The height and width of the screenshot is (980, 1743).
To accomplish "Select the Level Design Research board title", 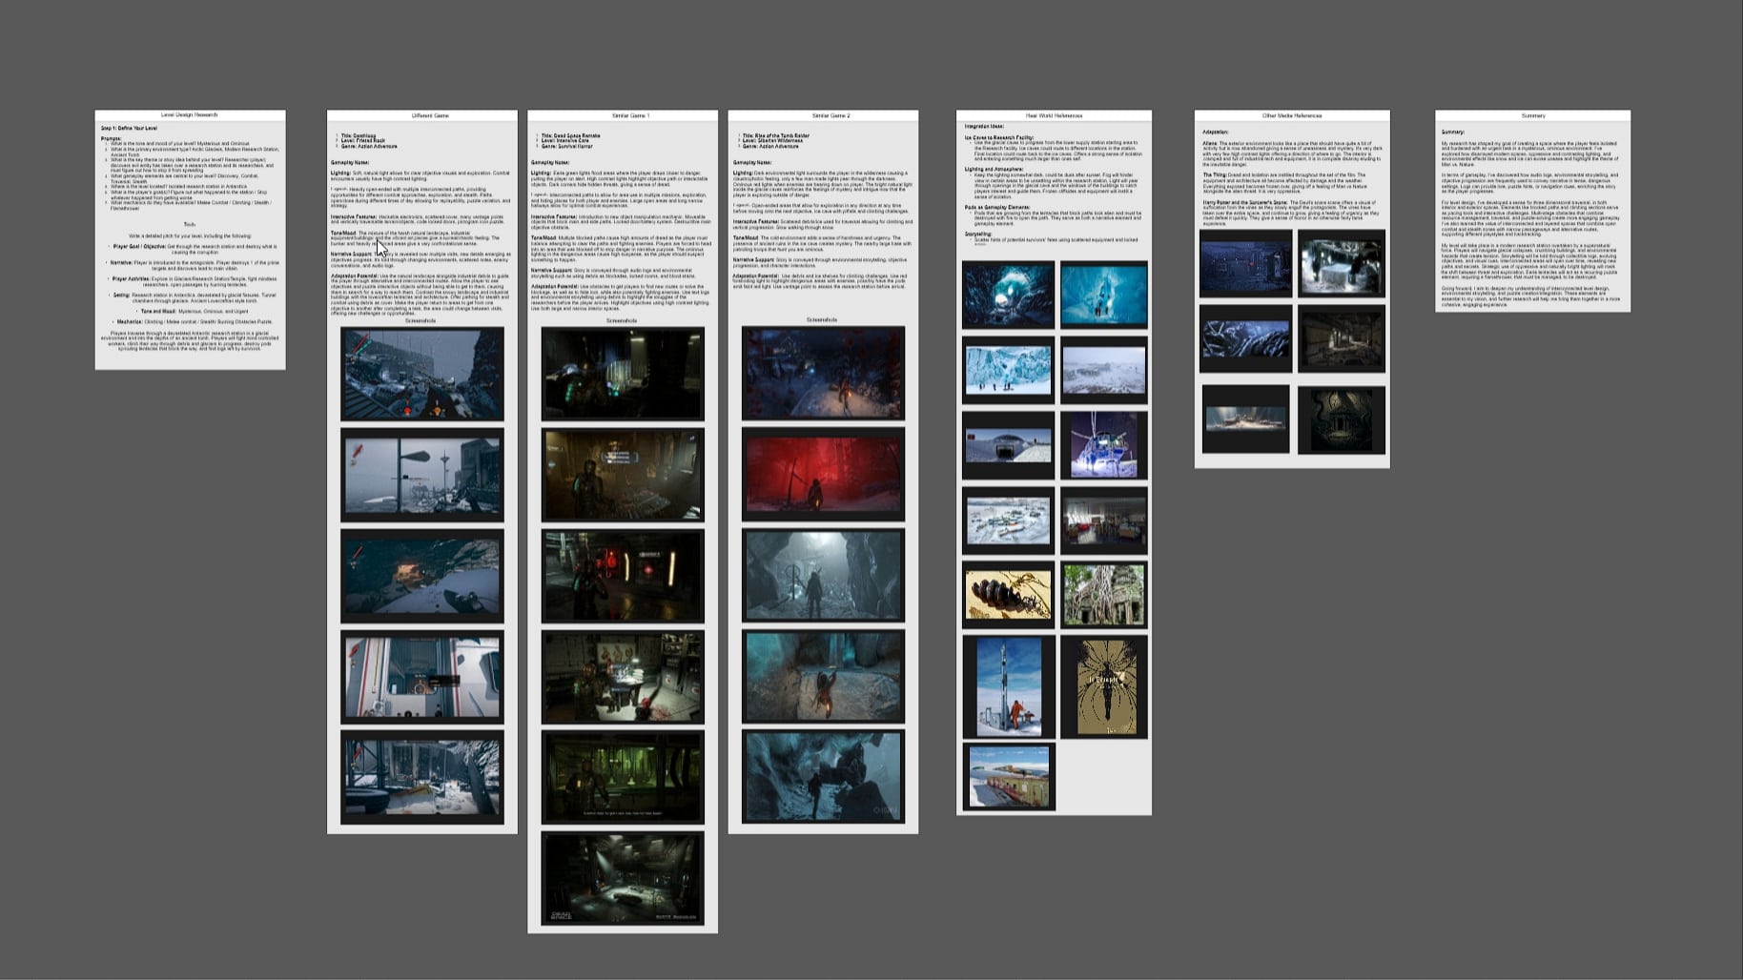I will coord(189,115).
